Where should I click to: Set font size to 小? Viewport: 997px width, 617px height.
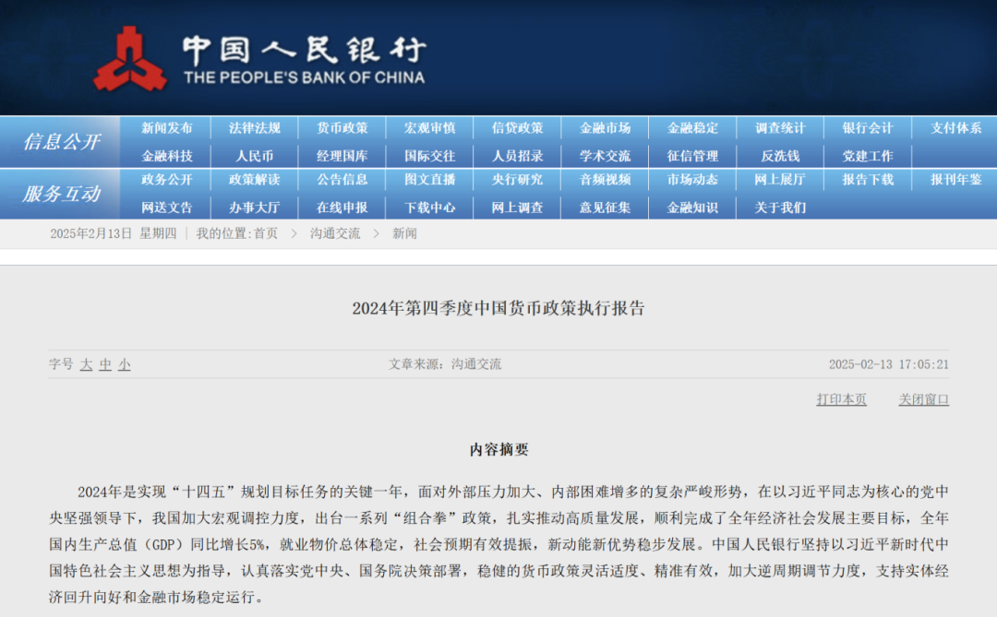coord(124,364)
